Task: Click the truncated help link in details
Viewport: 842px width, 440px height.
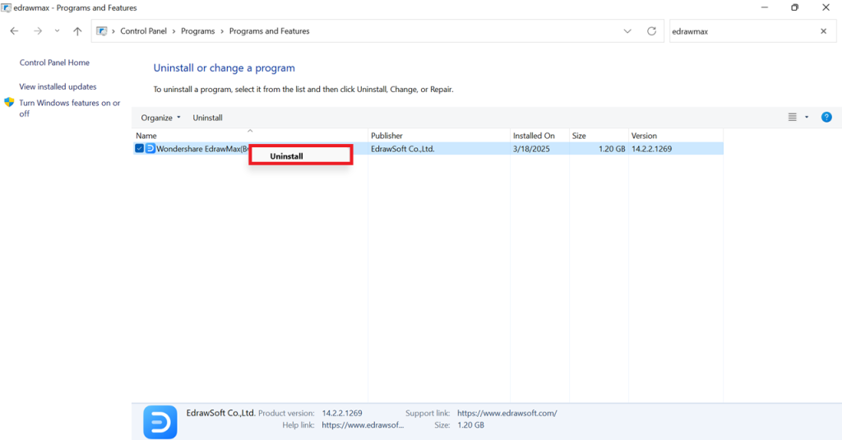Action: pyautogui.click(x=363, y=425)
